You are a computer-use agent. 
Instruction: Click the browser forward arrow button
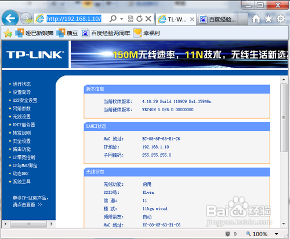point(26,19)
